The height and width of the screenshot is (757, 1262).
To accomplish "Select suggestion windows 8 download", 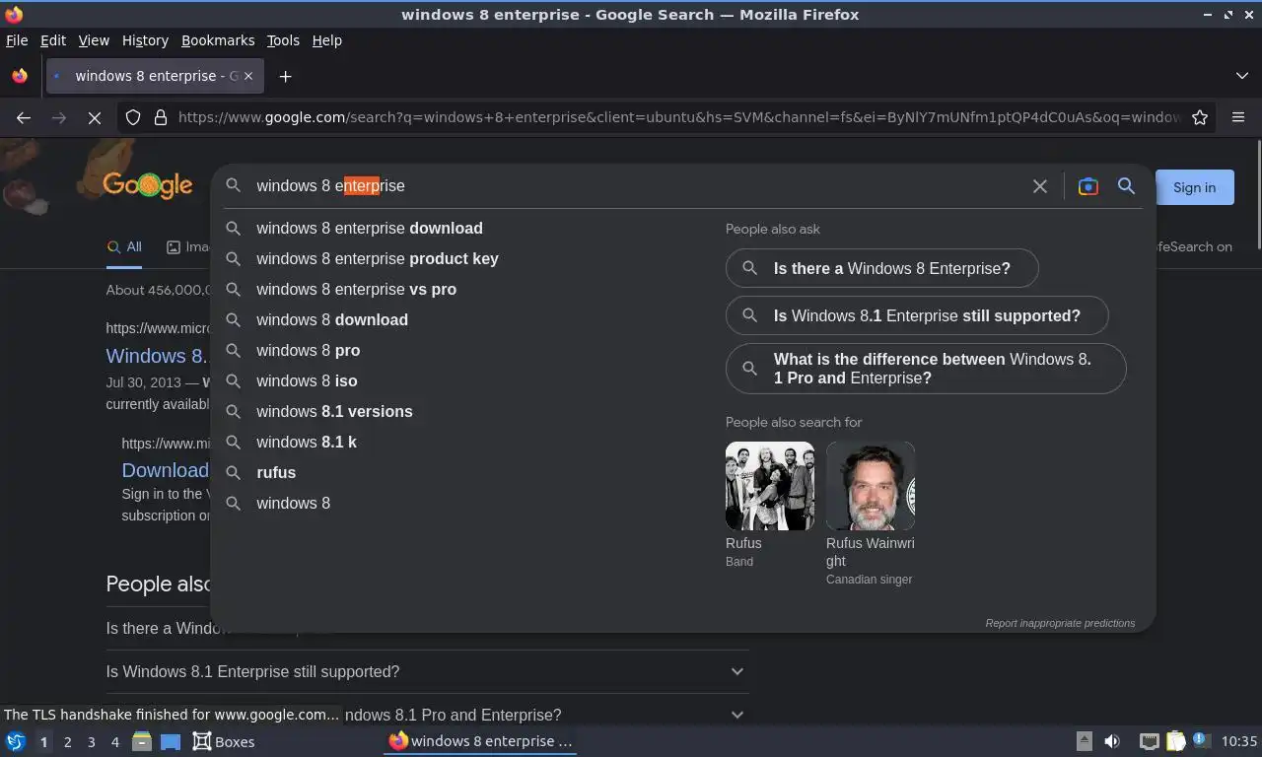I will tap(463, 319).
